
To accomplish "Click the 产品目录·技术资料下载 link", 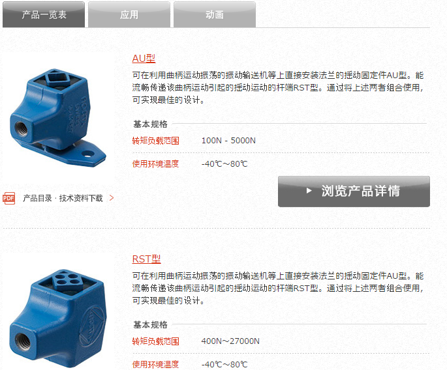I will click(x=63, y=198).
